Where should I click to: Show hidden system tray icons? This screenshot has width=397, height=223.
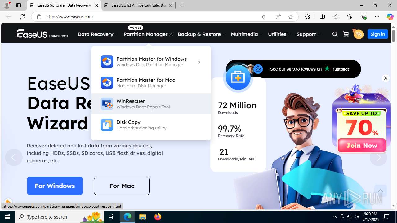pos(334,217)
